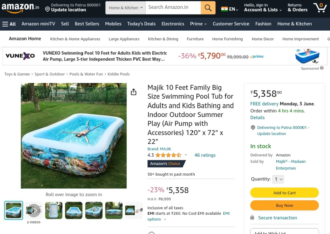Click the share icon beside product image
Viewport: 330px width, 234px height.
[x=134, y=92]
